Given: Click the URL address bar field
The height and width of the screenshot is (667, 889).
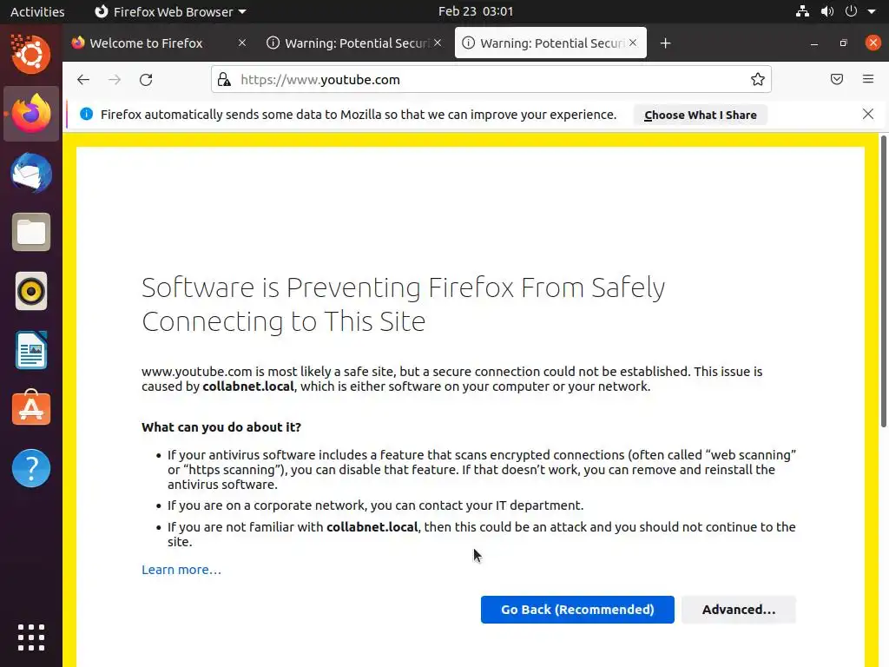Looking at the screenshot, I should click(x=486, y=80).
